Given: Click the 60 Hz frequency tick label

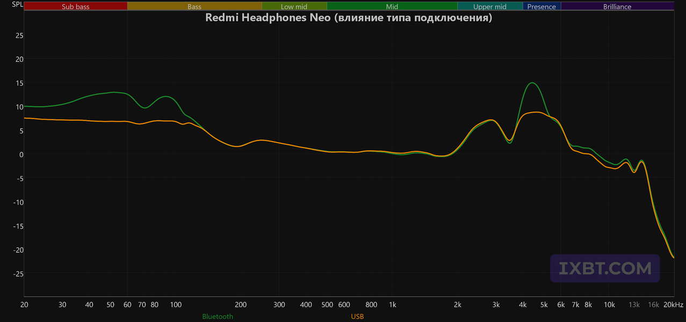Looking at the screenshot, I should pos(127,305).
